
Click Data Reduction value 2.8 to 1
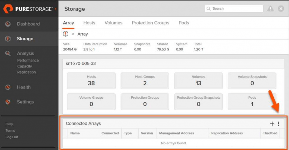[89, 49]
